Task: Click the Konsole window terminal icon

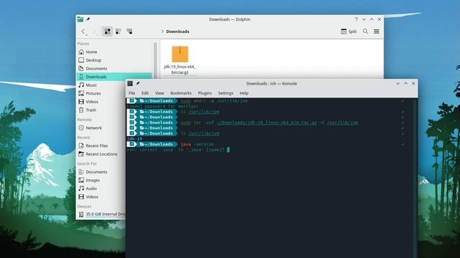Action: [130, 83]
